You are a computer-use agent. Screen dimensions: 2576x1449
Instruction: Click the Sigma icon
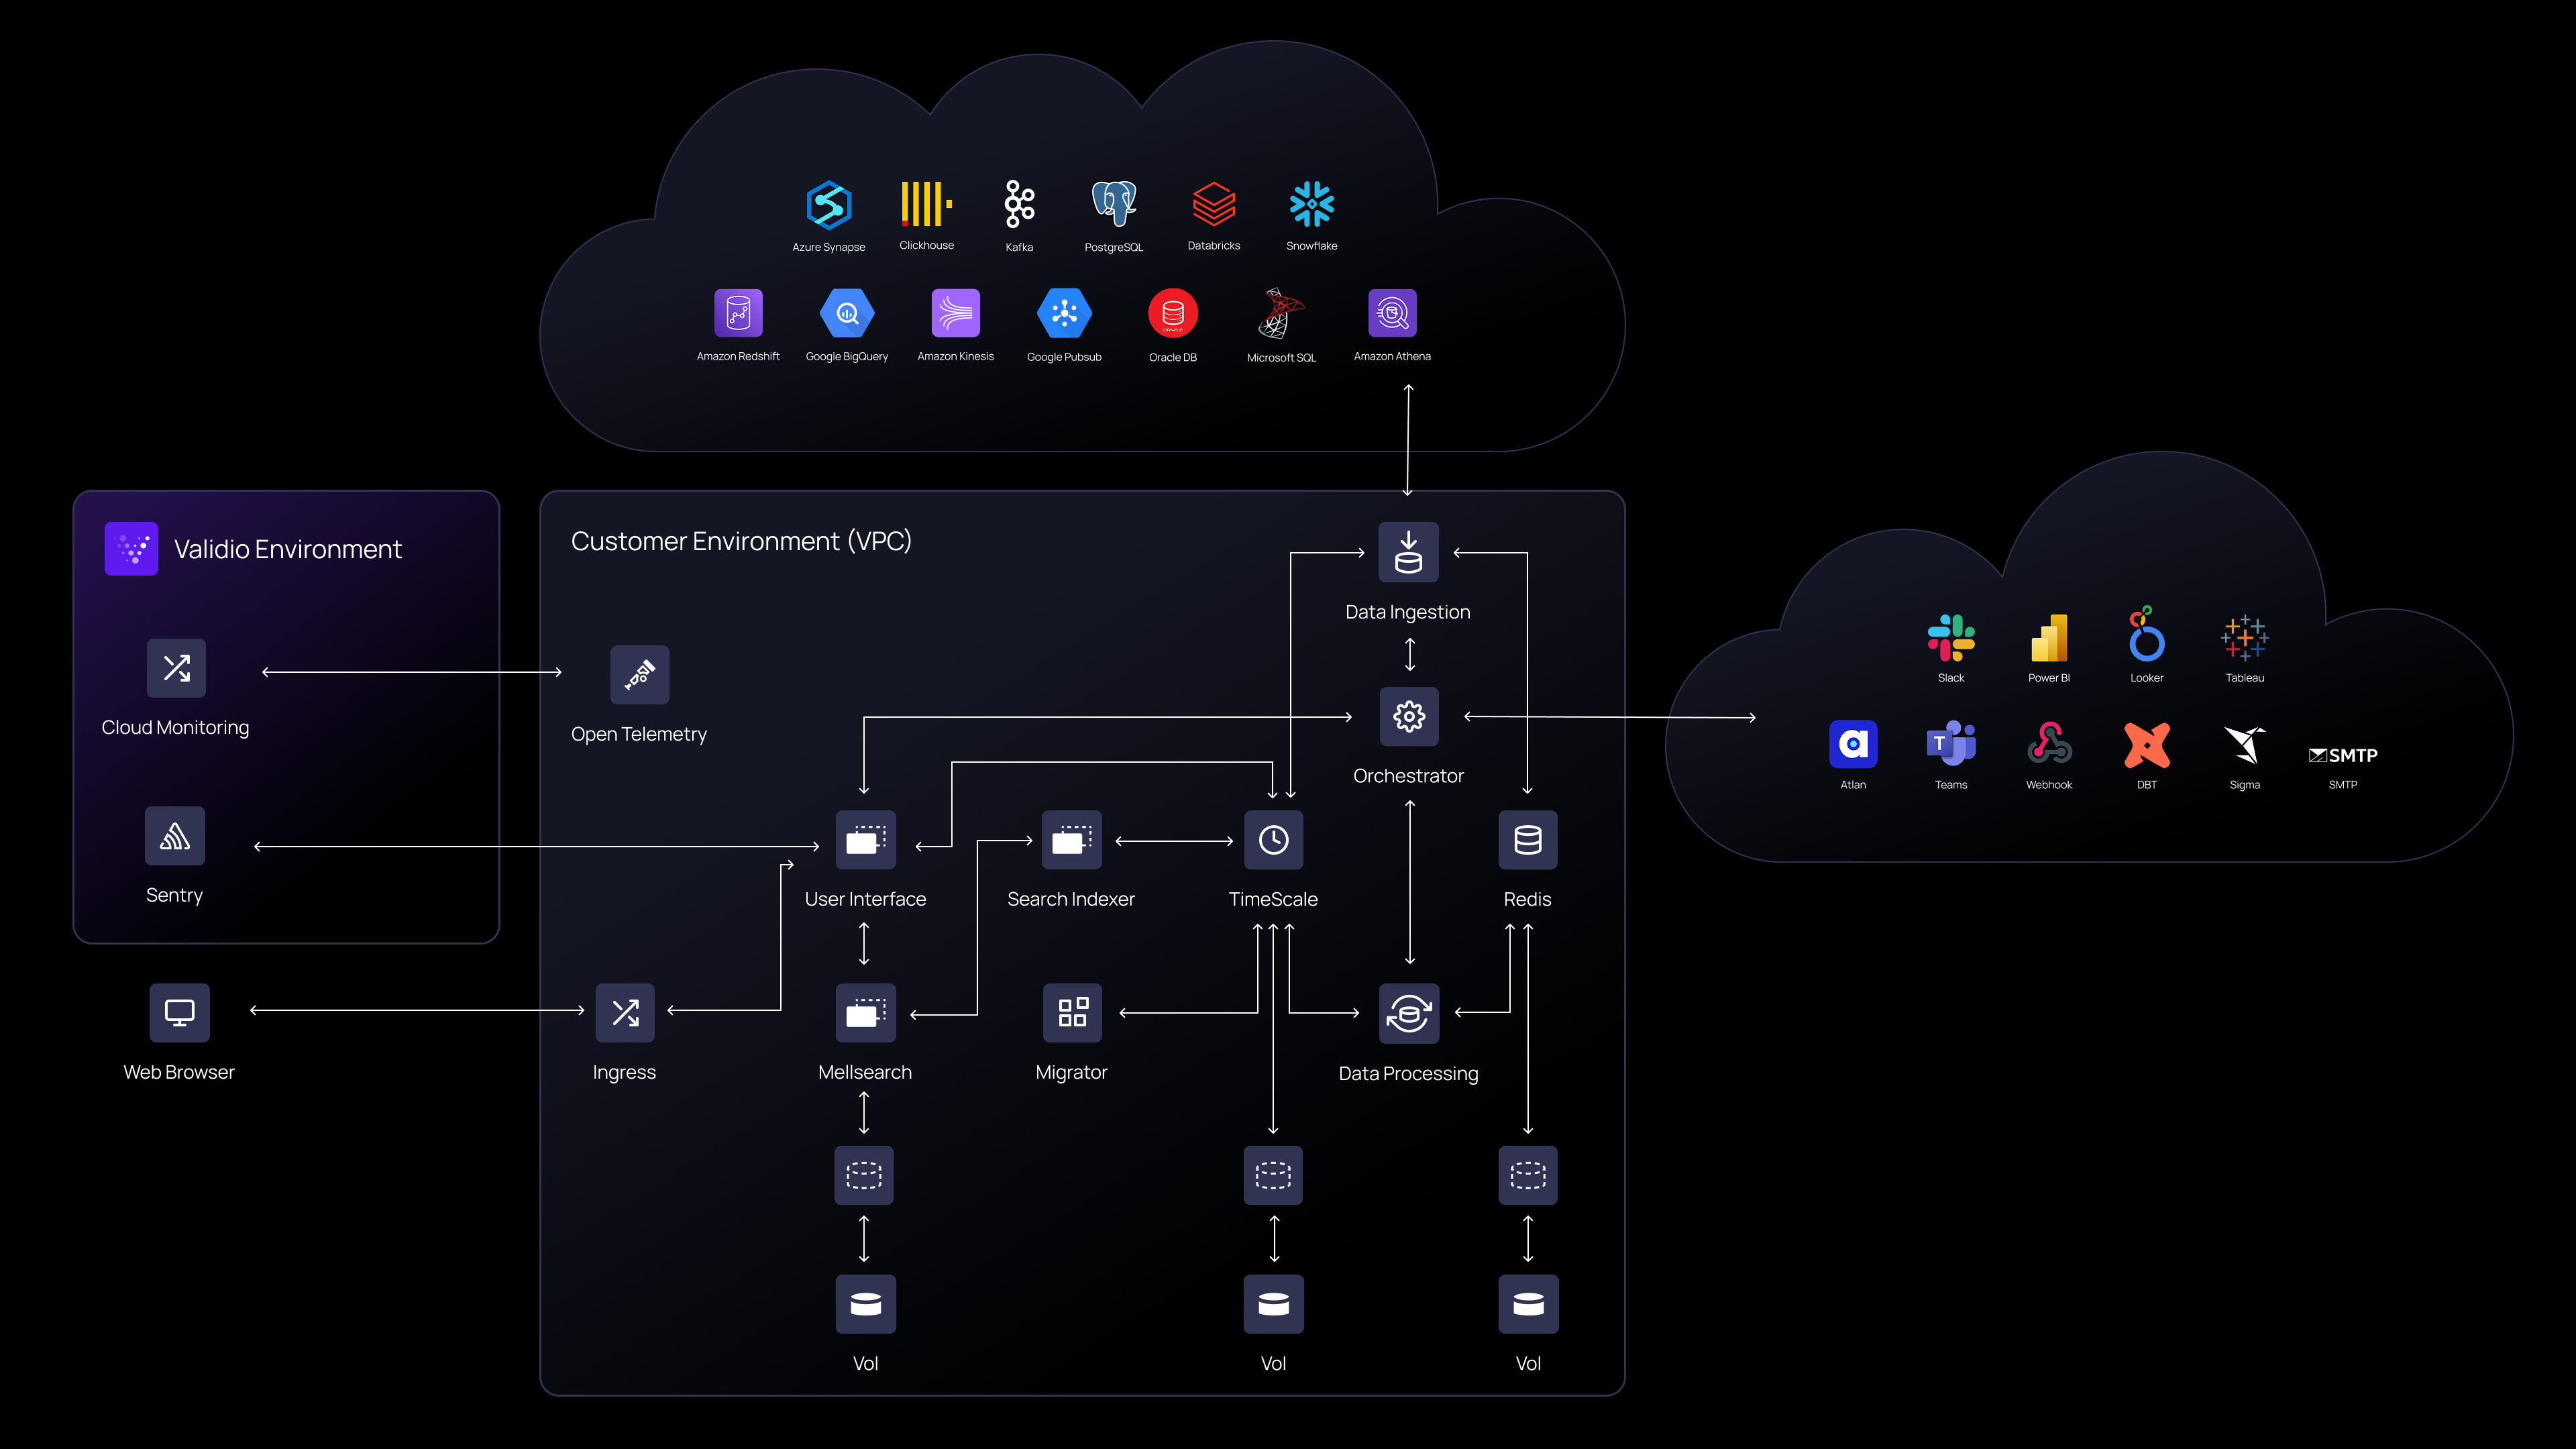click(x=2245, y=744)
